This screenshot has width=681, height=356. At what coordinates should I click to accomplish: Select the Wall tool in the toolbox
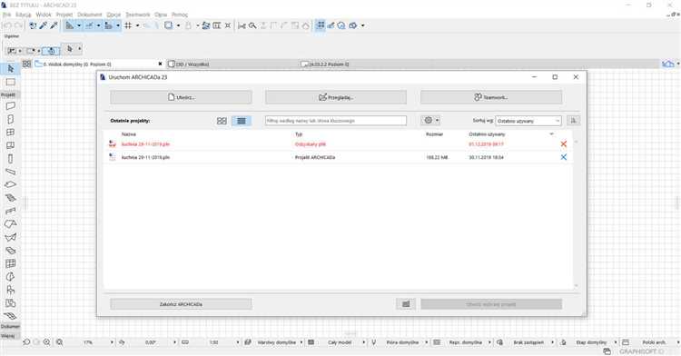coord(11,106)
